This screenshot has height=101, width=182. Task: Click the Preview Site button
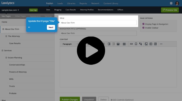point(170,10)
